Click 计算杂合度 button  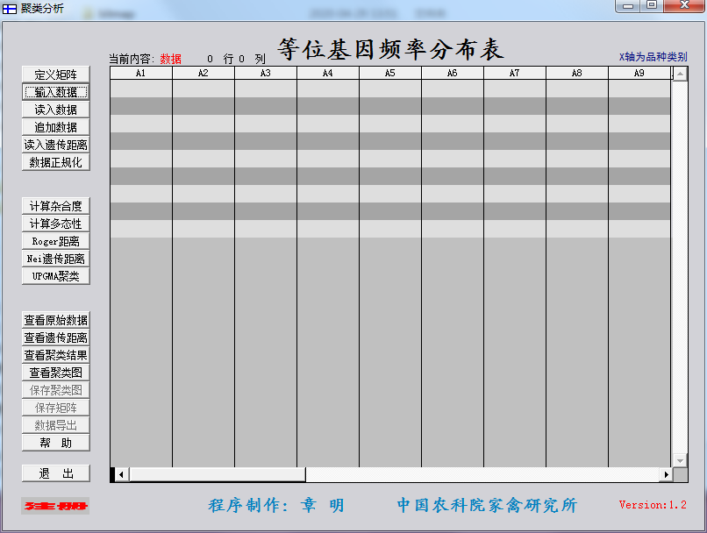point(56,206)
